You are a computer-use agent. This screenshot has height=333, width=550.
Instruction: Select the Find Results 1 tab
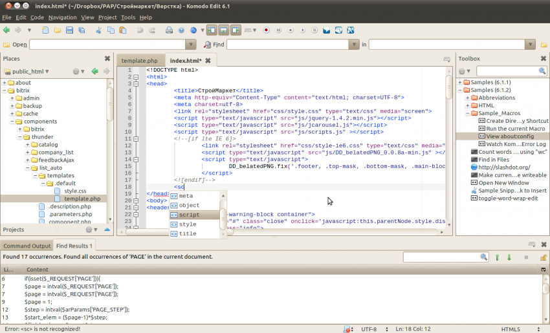(x=74, y=246)
